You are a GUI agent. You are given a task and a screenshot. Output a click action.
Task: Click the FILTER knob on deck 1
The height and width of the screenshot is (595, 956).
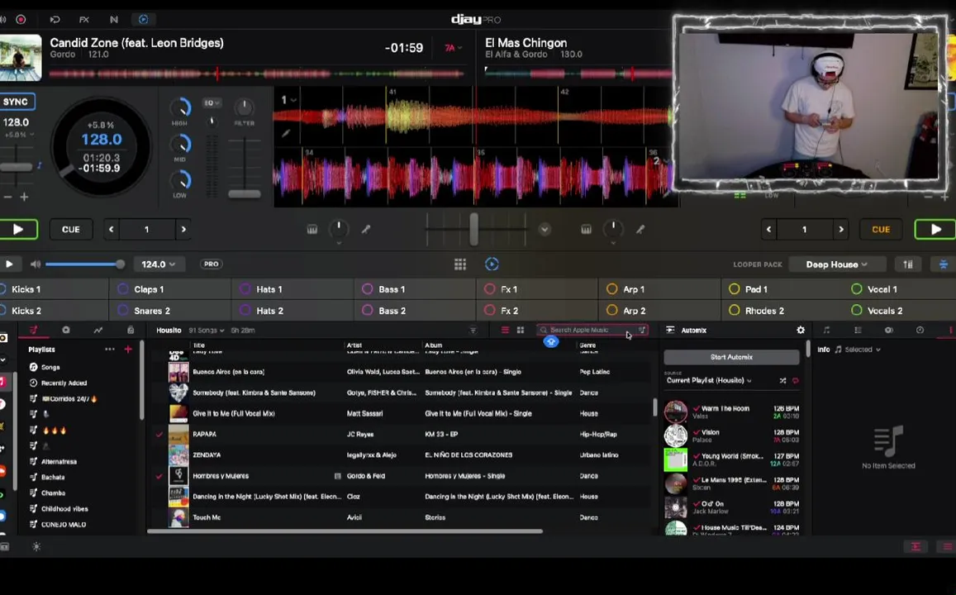click(x=244, y=107)
